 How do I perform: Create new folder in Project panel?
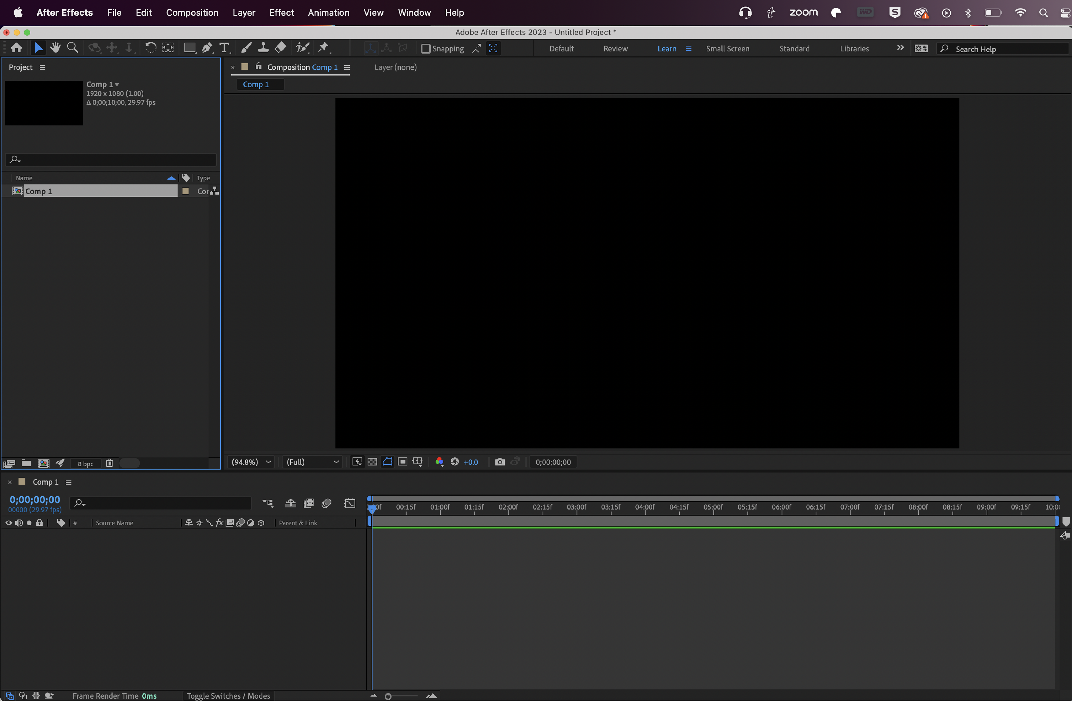click(27, 463)
